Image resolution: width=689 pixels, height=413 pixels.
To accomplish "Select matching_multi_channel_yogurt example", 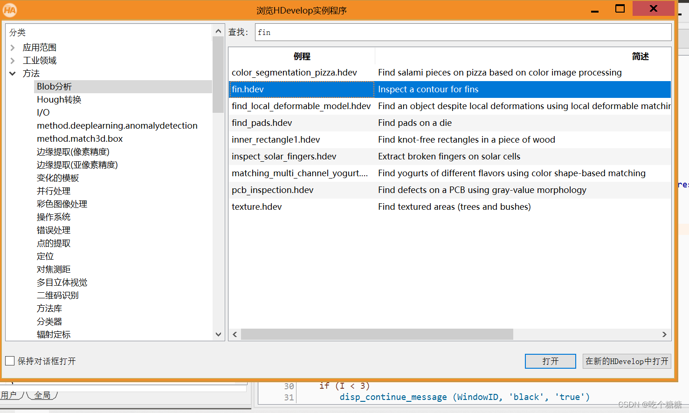I will [x=450, y=173].
